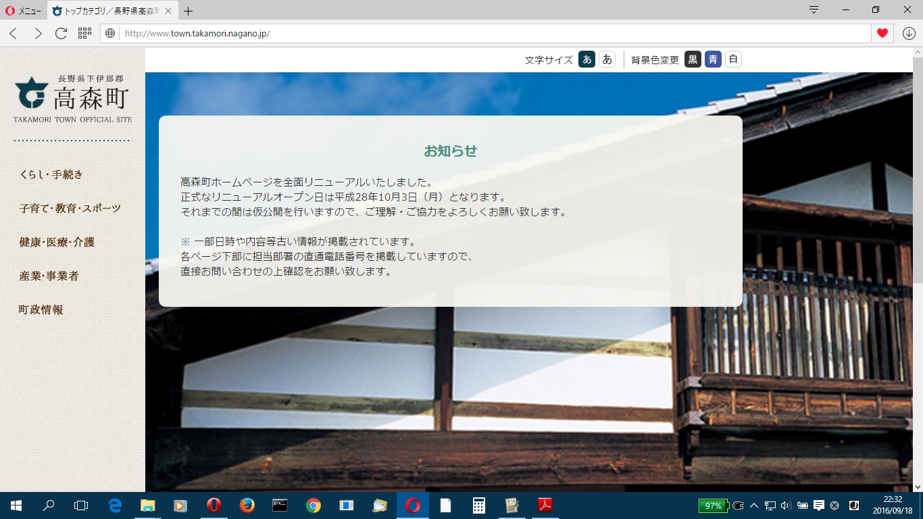923x519 pixels.
Task: Click the text 高森町ホームページを全面リニューアルいたしました。
Action: click(307, 182)
